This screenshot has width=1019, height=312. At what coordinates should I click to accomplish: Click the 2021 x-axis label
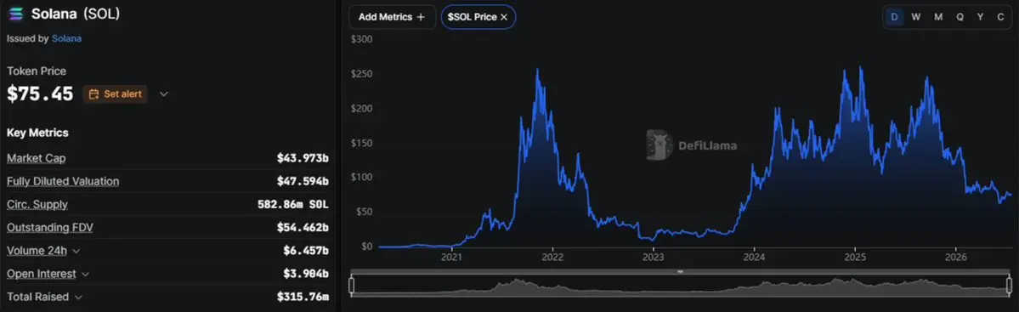451,258
